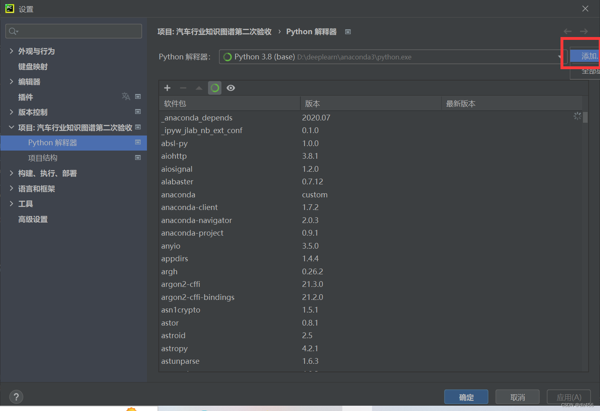The width and height of the screenshot is (600, 411).
Task: Select the appdirs package row
Action: click(x=371, y=258)
